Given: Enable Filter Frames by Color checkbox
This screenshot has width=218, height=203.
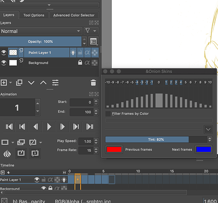Looking at the screenshot, I should (x=108, y=114).
